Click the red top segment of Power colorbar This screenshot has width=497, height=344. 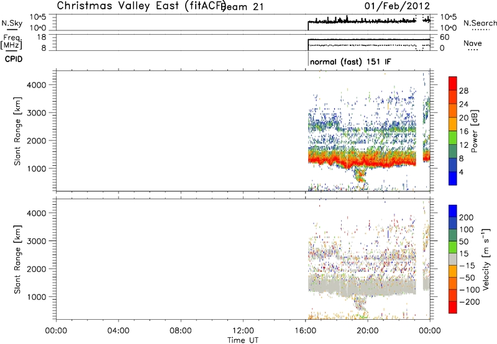(453, 84)
